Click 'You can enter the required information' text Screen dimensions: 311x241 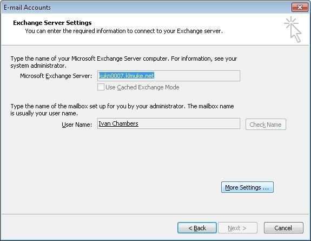124,31
